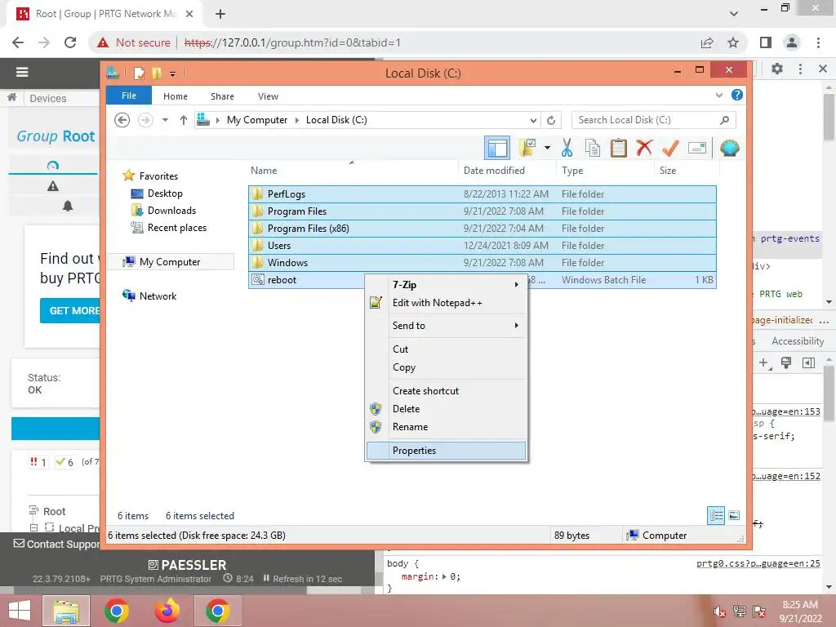Viewport: 836px width, 627px height.
Task: Select the PerfLogs folder
Action: pos(482,194)
